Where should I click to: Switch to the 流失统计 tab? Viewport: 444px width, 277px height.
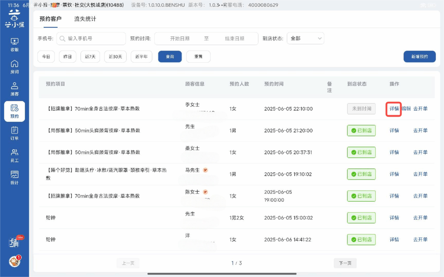point(85,19)
